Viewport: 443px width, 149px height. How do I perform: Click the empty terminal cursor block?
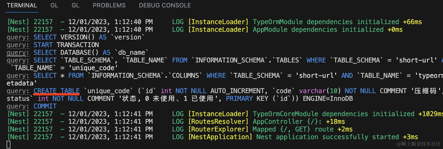pos(9,145)
